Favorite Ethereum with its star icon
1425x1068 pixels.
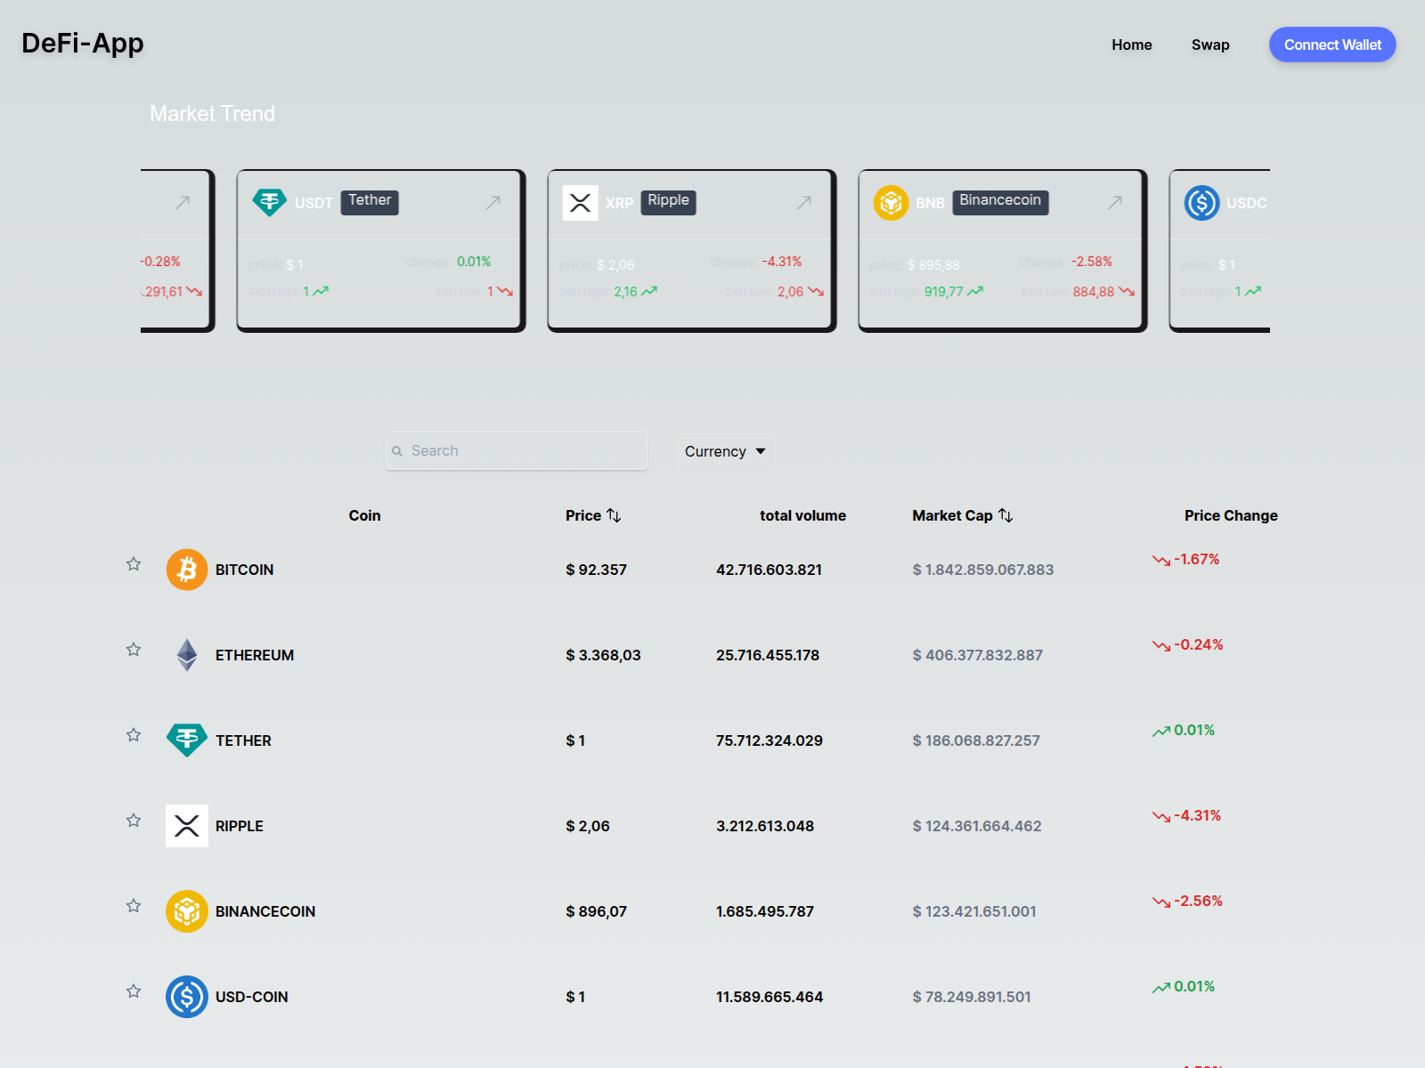[x=134, y=650]
